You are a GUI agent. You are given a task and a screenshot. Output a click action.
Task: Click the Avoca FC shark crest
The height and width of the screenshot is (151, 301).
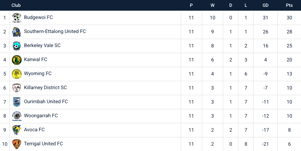[16, 130]
